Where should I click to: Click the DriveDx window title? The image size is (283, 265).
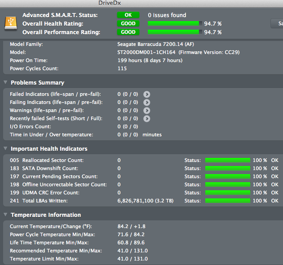point(110,3)
